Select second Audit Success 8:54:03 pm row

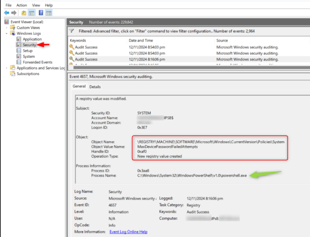click(x=189, y=53)
